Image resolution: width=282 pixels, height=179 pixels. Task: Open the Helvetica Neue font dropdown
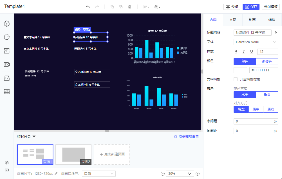[x=256, y=42]
